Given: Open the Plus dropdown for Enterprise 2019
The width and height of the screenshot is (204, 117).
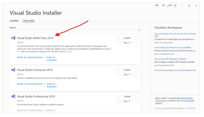Looking at the screenshot, I should click(x=127, y=75).
